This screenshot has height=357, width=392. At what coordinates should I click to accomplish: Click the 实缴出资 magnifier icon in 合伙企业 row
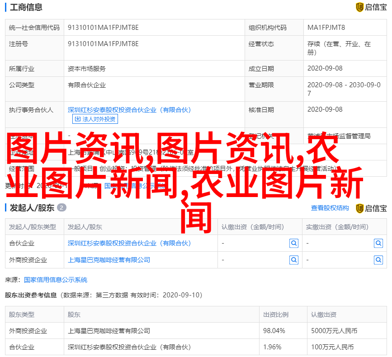pos(378,243)
